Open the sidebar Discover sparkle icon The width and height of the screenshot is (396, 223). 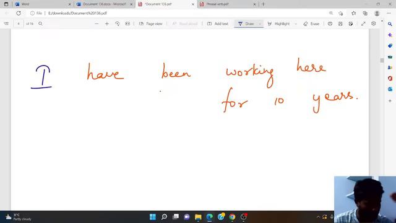click(390, 35)
